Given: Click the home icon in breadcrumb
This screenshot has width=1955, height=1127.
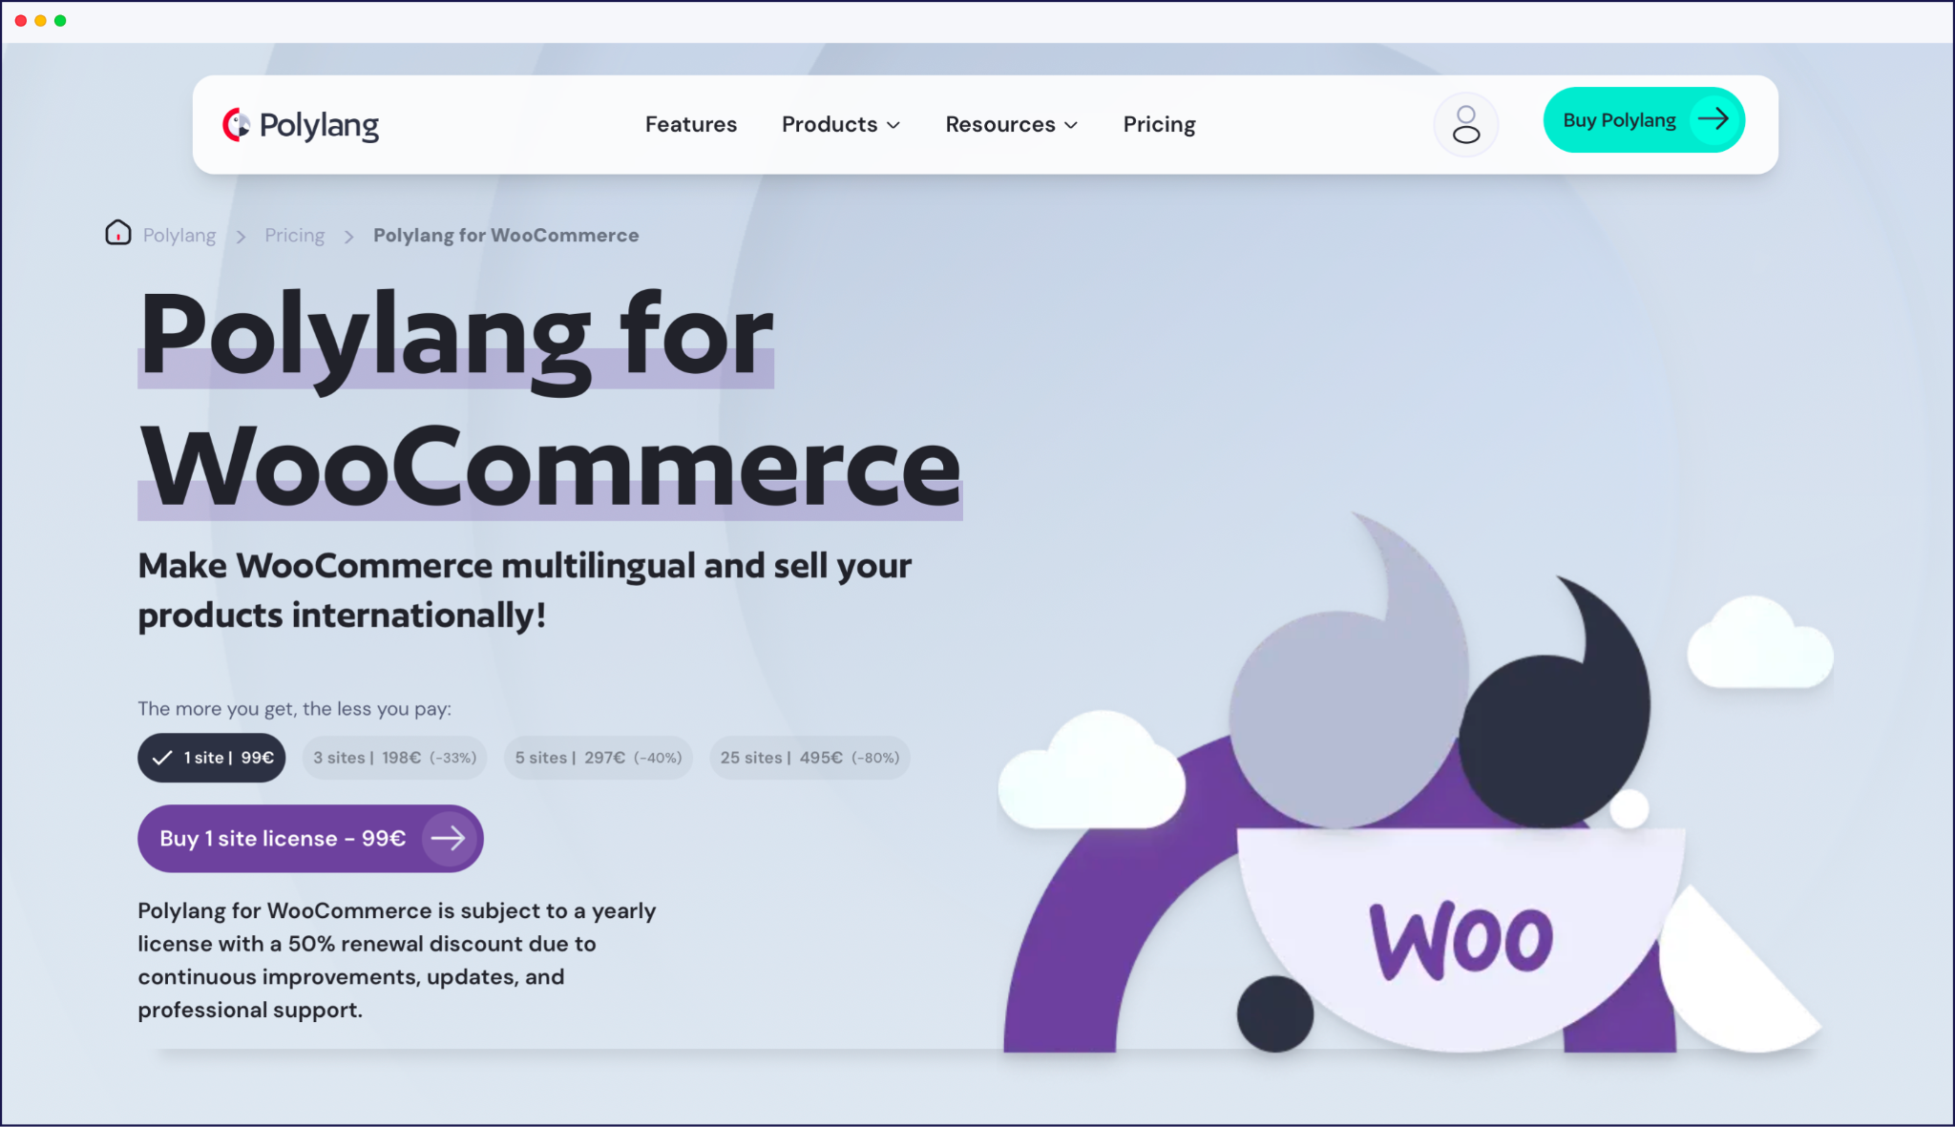Looking at the screenshot, I should (118, 233).
